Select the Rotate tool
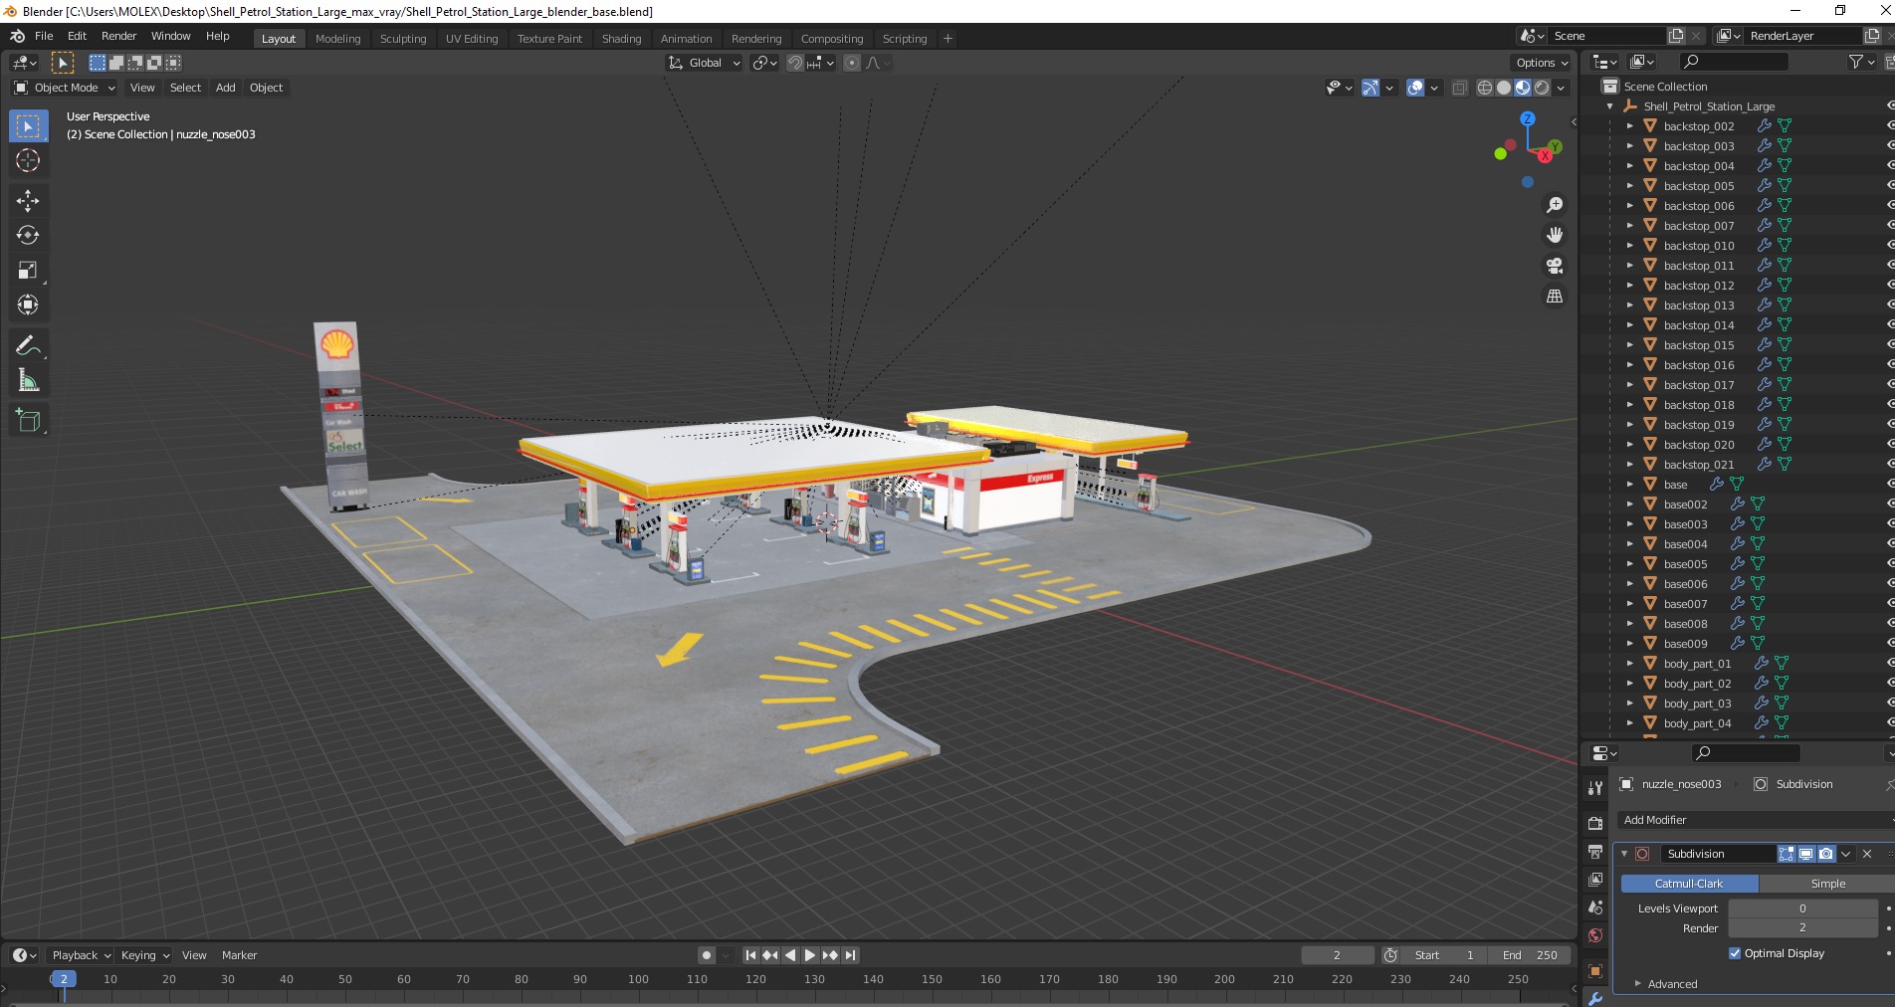Screen dimensions: 1895x1007 coord(28,235)
